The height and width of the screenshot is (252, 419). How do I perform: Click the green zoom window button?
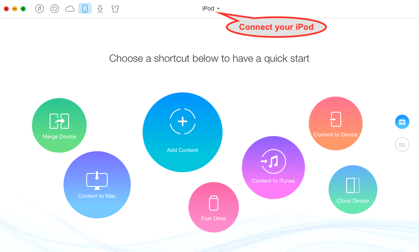23,9
